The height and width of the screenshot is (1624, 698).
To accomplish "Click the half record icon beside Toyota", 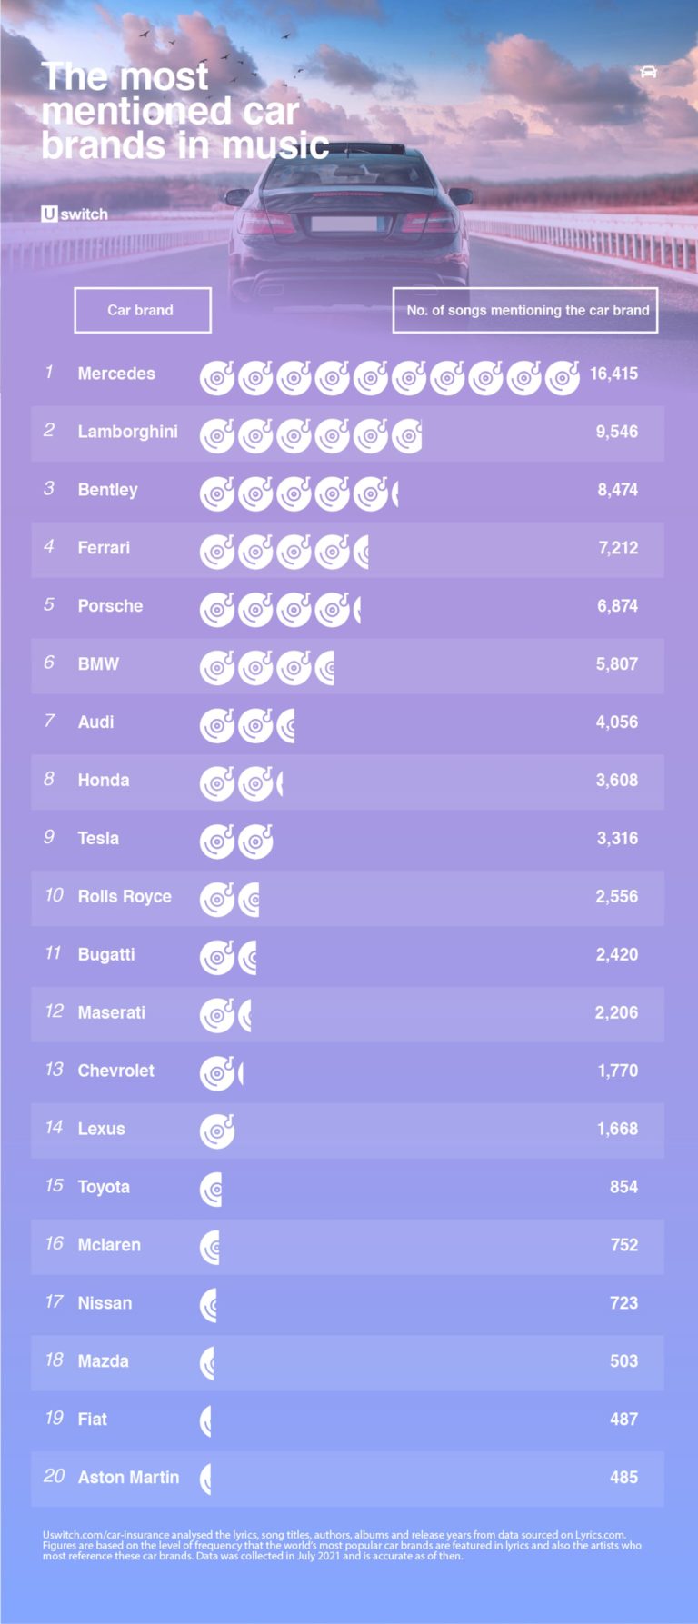I will tap(211, 1188).
